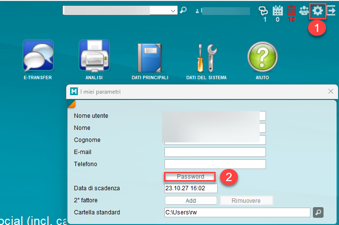
Task: Open Dati Principali book icon
Action: pos(150,56)
